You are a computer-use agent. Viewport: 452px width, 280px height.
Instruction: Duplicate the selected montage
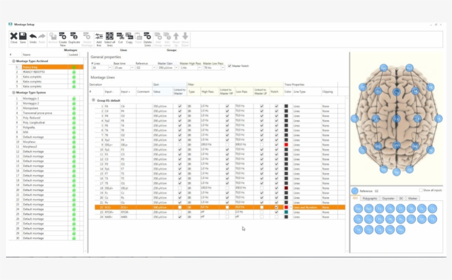click(74, 37)
